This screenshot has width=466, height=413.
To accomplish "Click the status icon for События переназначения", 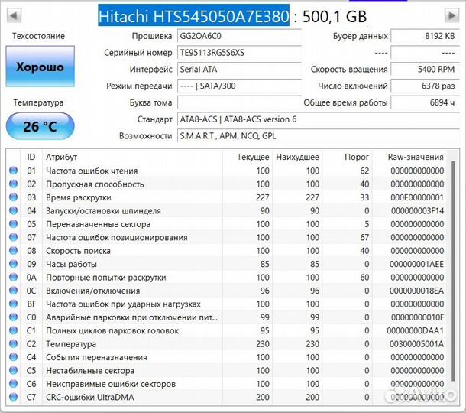I will (14, 357).
